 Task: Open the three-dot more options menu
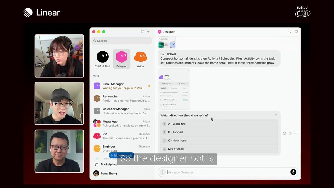296,133
